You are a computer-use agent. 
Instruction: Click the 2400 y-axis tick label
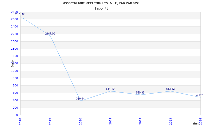pyautogui.click(x=14, y=27)
